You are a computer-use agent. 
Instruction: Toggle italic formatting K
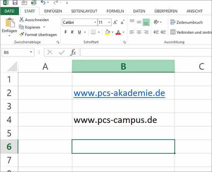tap(72, 32)
